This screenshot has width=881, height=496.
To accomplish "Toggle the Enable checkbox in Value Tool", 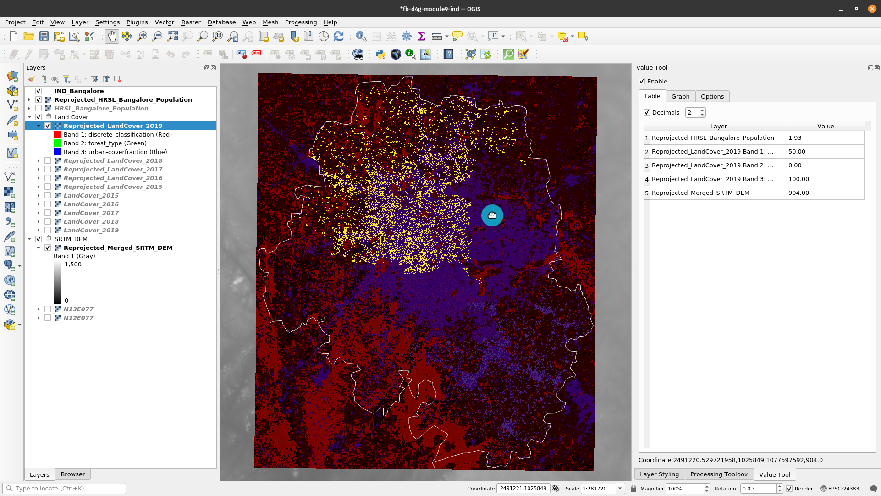I will pyautogui.click(x=643, y=81).
